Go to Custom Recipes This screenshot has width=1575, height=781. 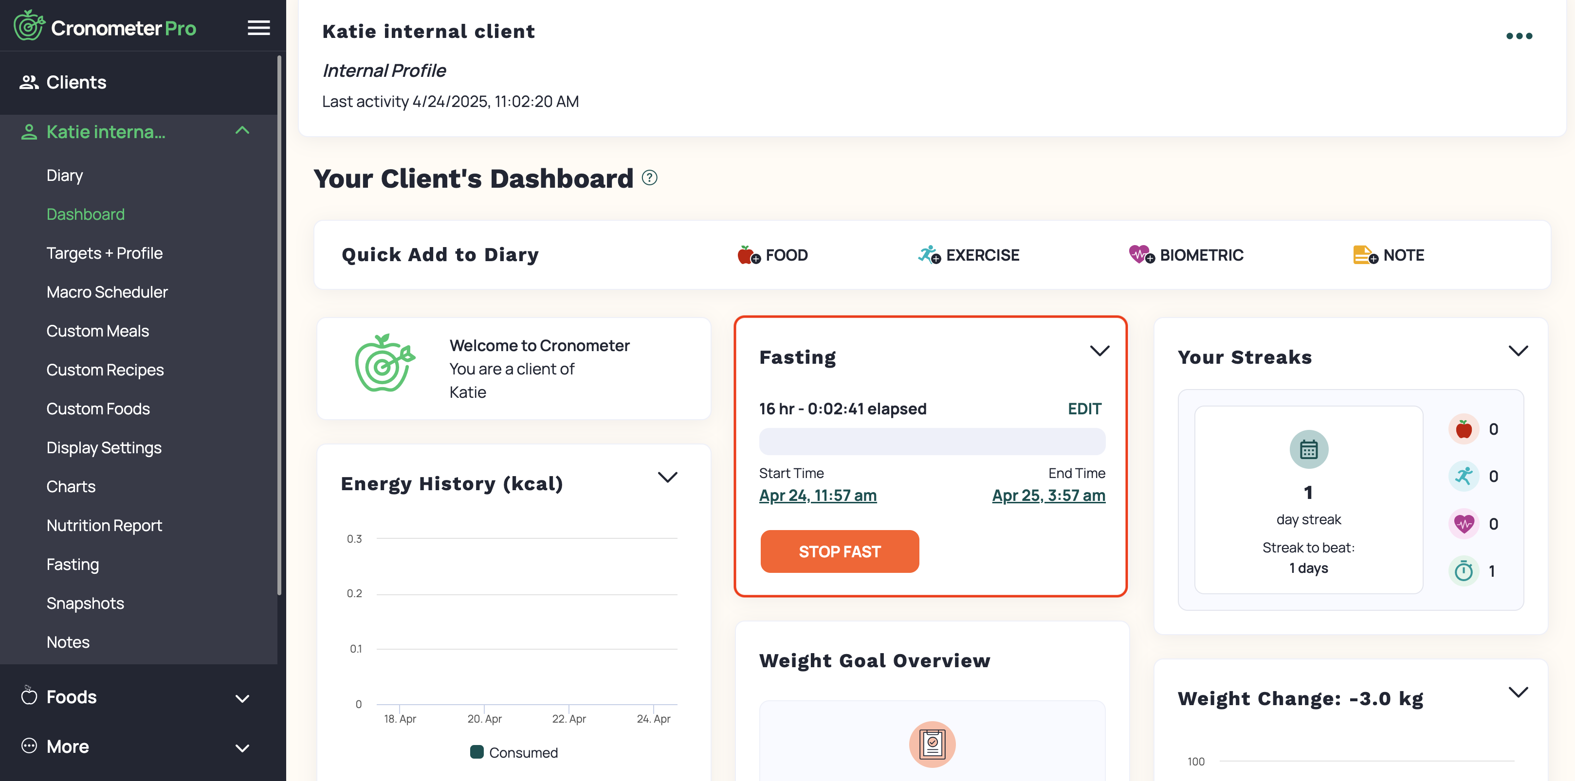(x=105, y=370)
